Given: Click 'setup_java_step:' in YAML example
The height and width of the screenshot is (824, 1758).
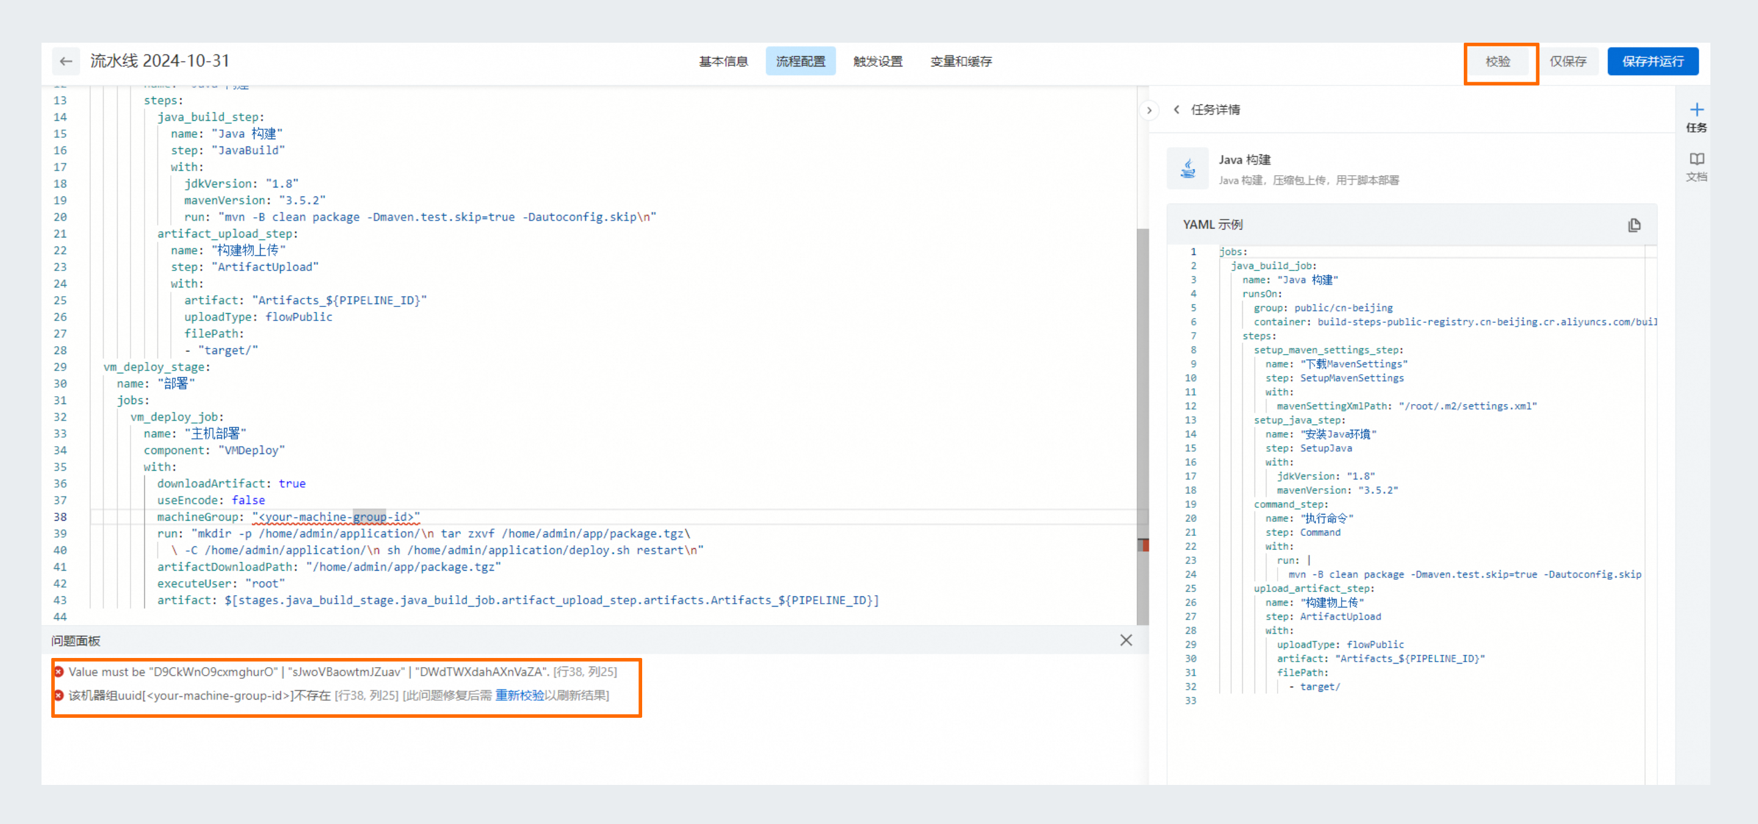Looking at the screenshot, I should tap(1300, 420).
